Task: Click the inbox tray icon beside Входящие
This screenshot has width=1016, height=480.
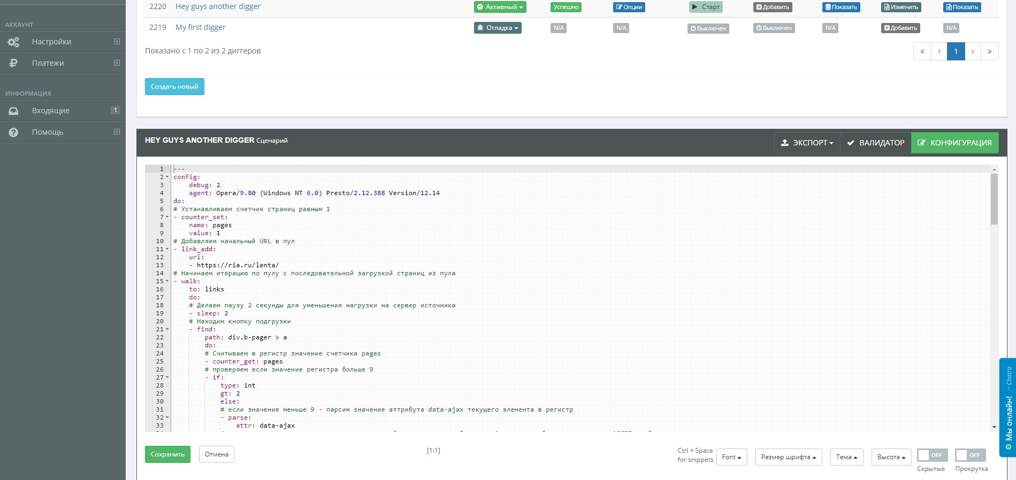Action: pos(13,111)
